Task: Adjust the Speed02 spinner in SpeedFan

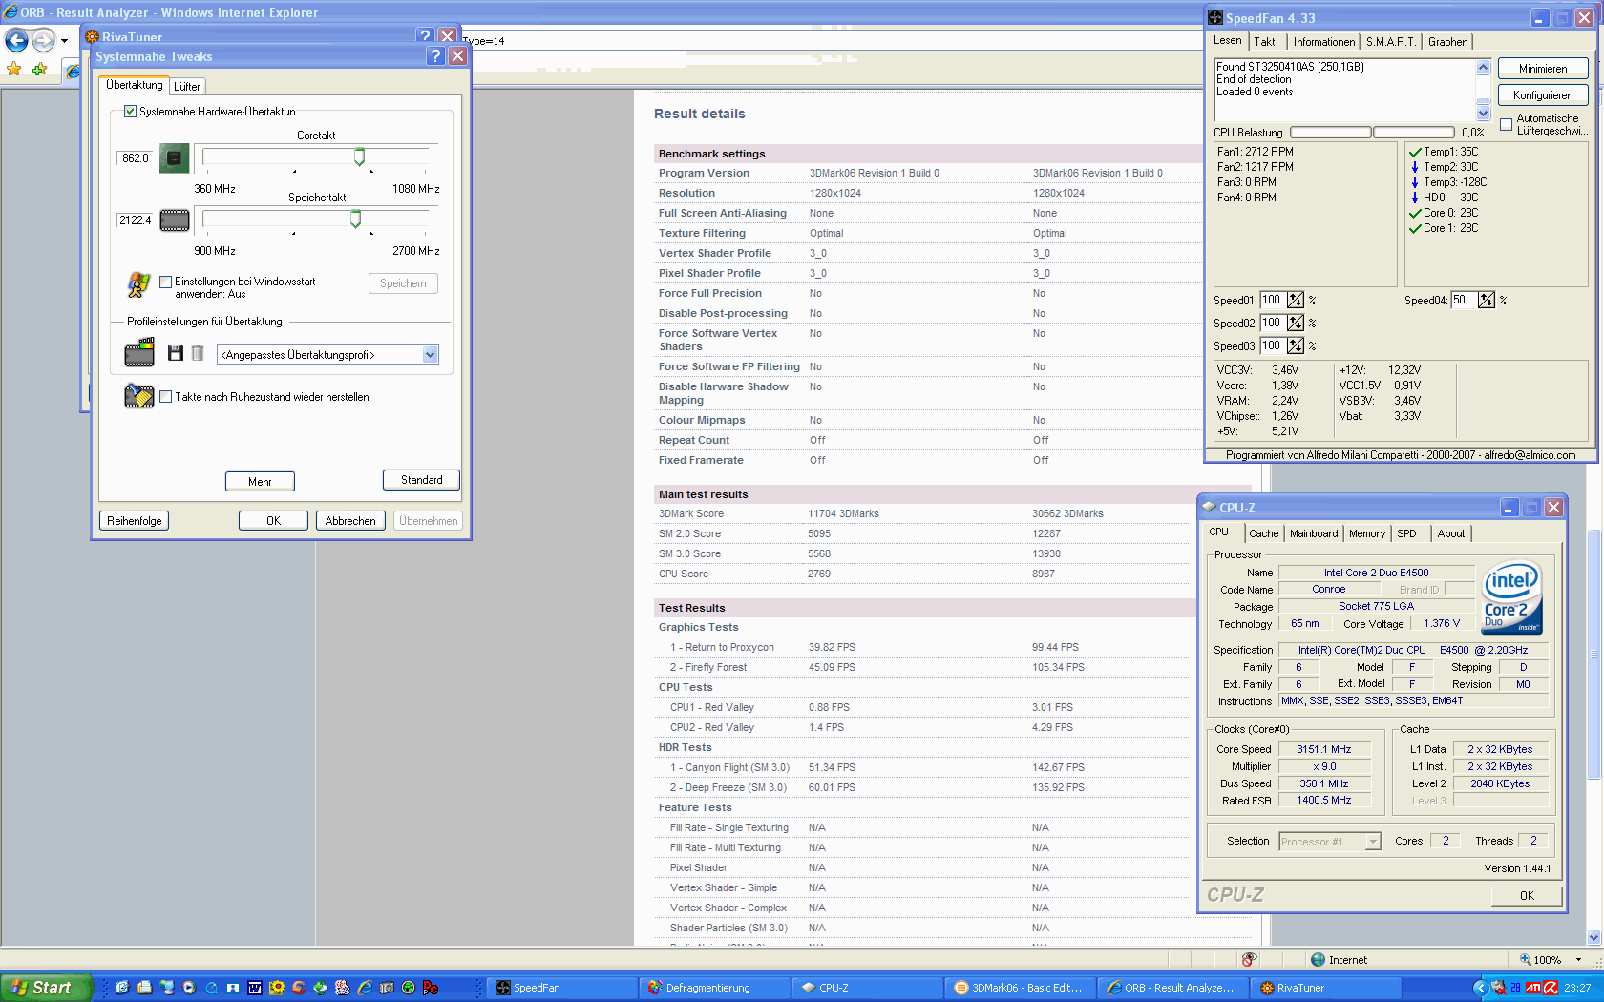Action: click(x=1296, y=323)
